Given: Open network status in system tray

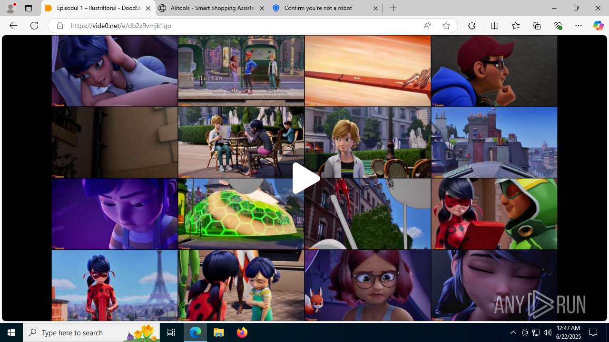Looking at the screenshot, I should click(536, 332).
